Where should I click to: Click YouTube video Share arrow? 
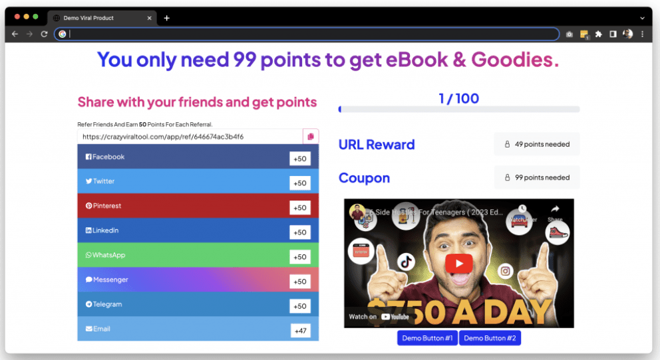tap(555, 210)
